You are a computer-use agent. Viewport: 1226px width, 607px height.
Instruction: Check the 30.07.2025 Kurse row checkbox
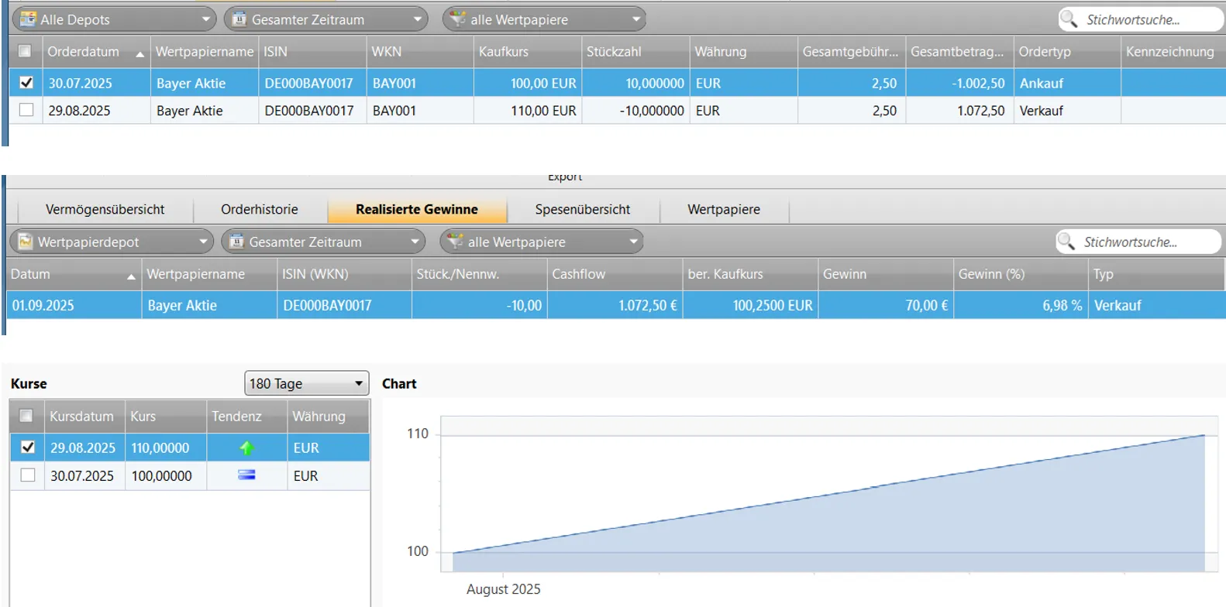[28, 475]
